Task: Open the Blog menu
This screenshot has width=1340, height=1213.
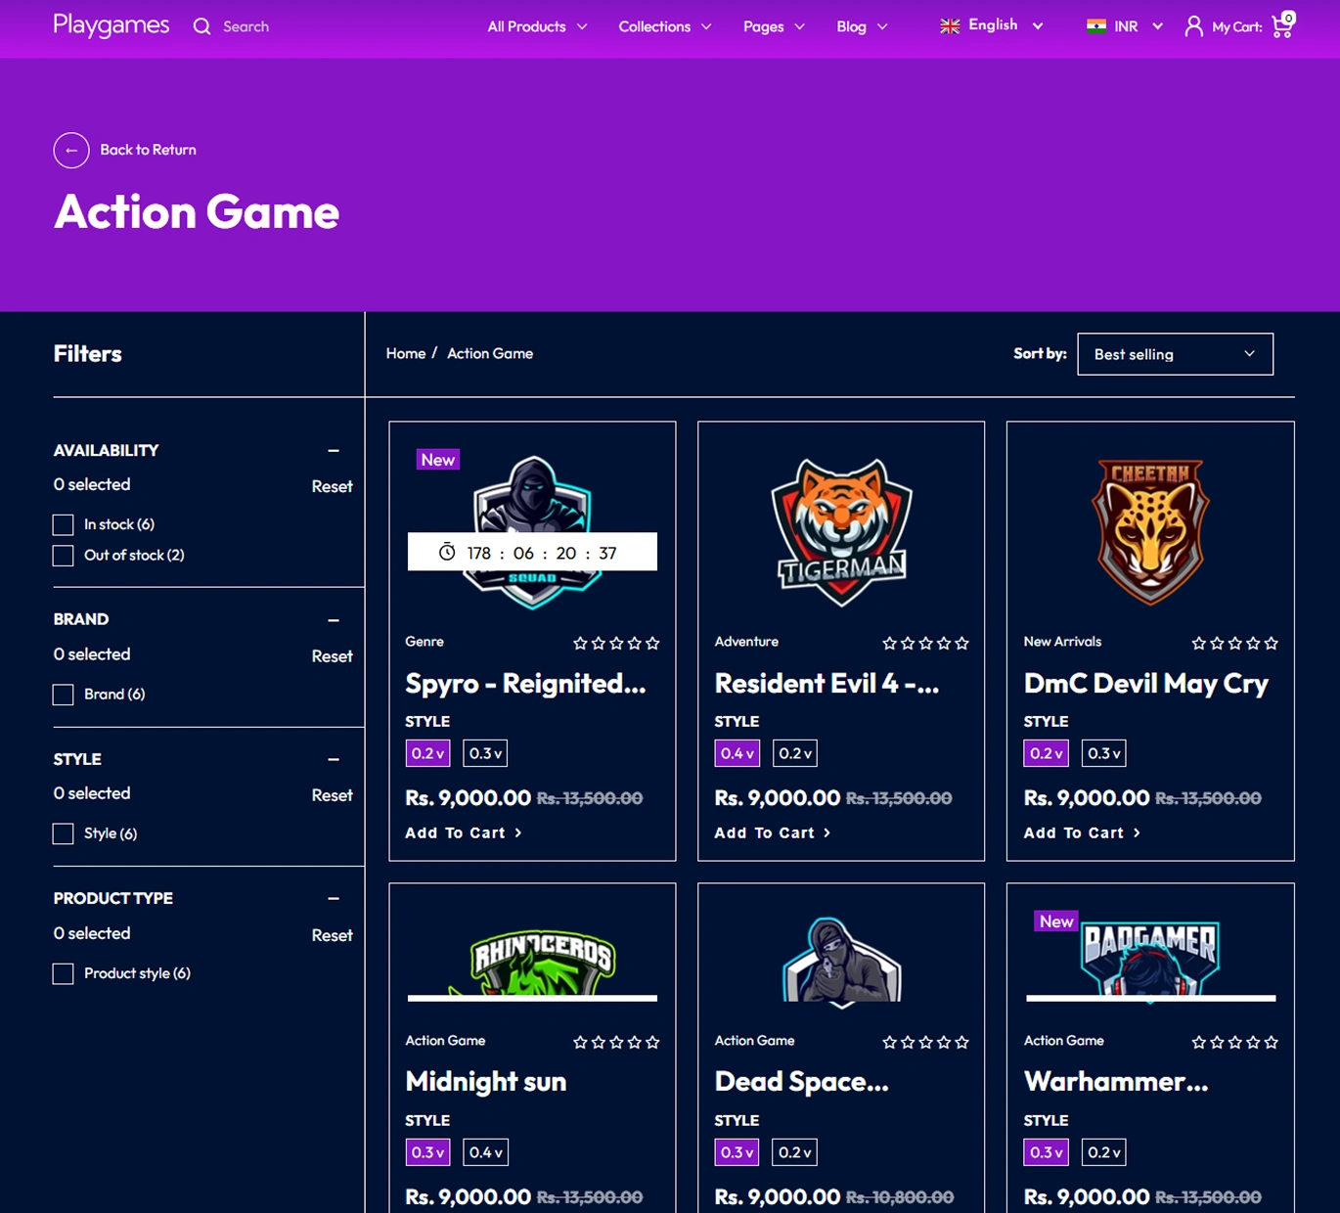Action: [x=862, y=26]
